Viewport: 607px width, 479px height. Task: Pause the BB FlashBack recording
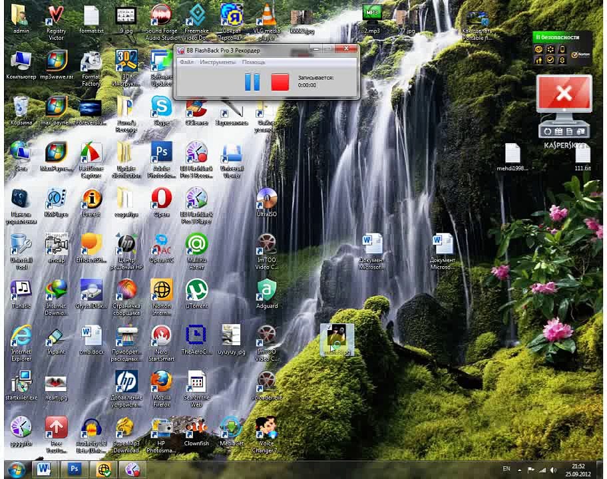tap(252, 82)
